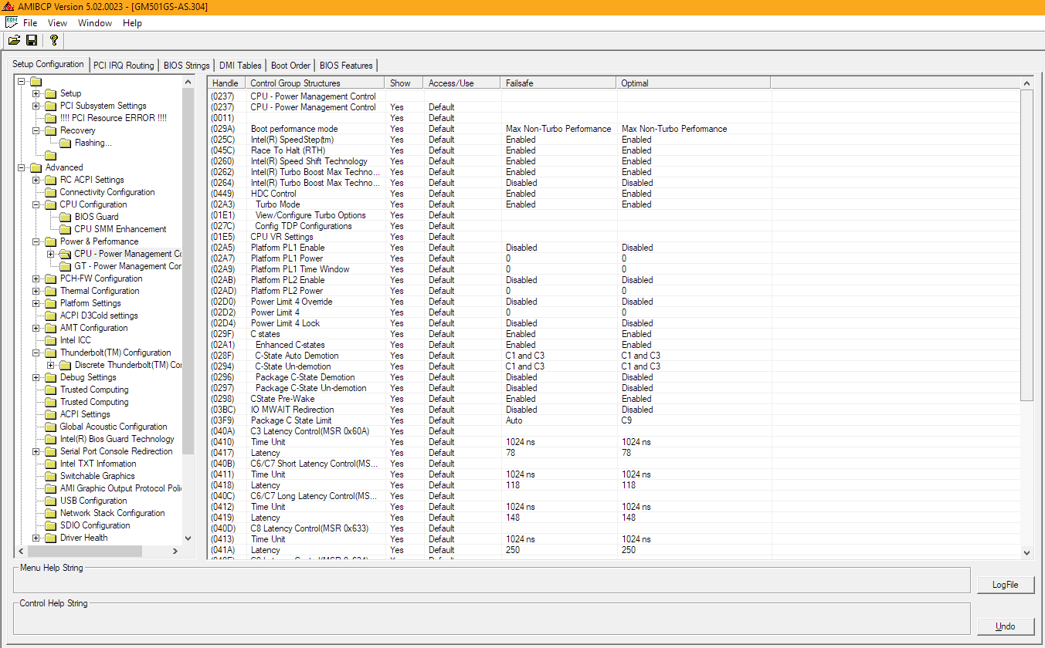The height and width of the screenshot is (648, 1045).
Task: Select Switchable Graphics tree item
Action: (97, 476)
